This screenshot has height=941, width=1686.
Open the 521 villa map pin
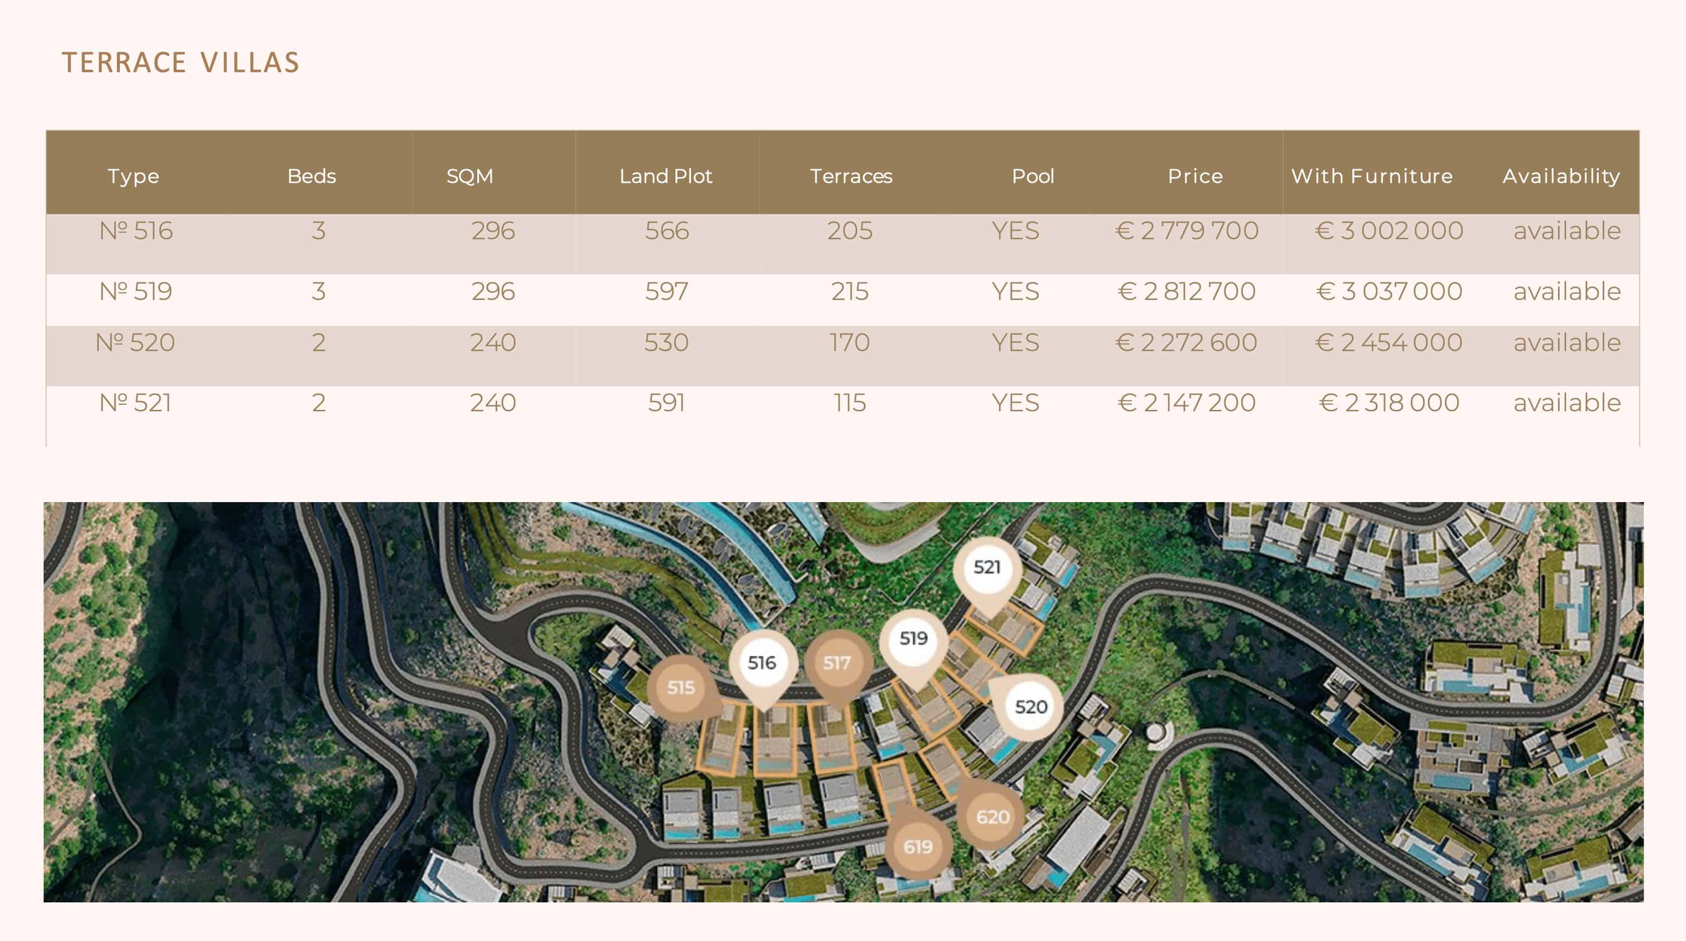point(987,567)
